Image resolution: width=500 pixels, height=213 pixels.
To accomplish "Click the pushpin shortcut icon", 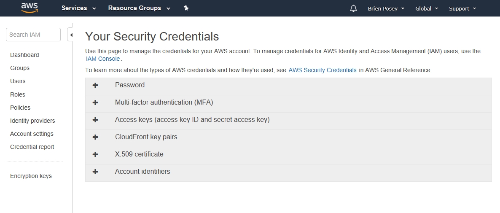I will (x=186, y=8).
